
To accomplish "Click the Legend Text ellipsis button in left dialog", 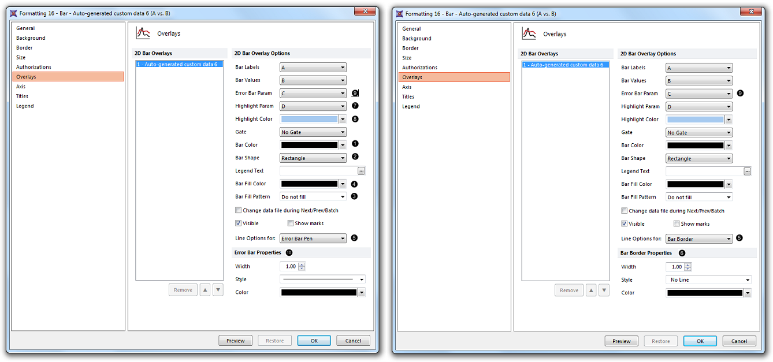I will click(x=361, y=171).
